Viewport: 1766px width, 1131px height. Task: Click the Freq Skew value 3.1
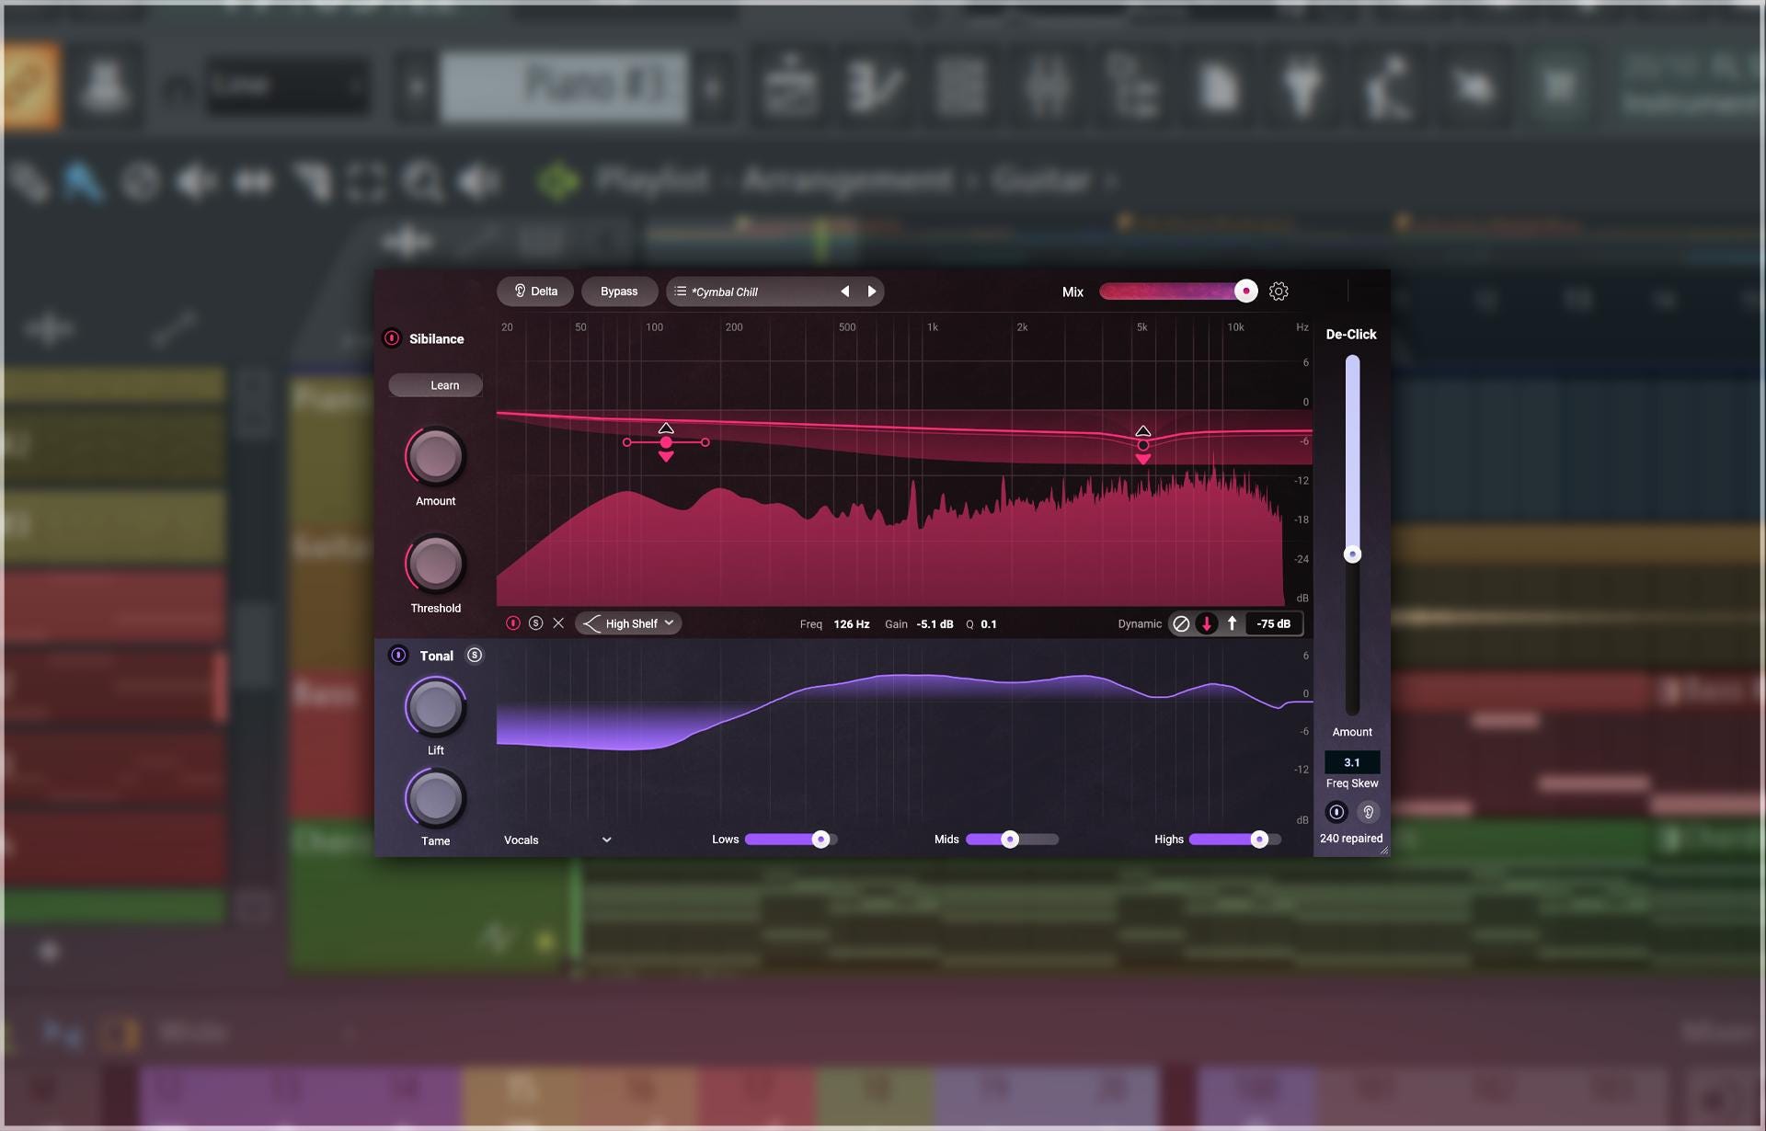[1352, 762]
